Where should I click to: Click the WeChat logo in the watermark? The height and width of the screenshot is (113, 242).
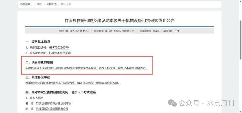(x=172, y=103)
